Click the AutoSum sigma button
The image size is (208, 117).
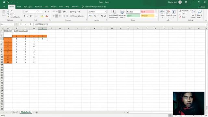[184, 11]
